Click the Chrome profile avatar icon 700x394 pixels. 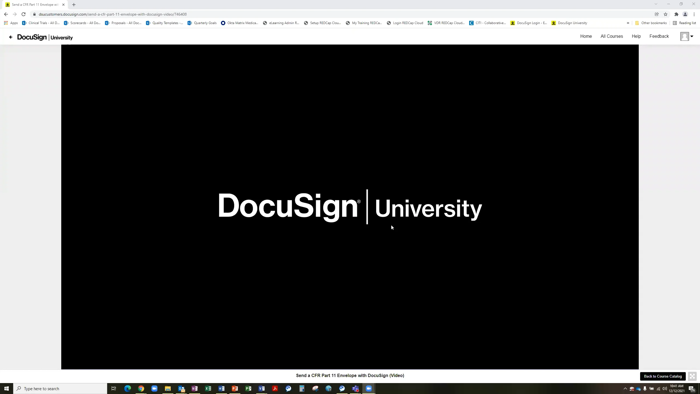coord(685,14)
